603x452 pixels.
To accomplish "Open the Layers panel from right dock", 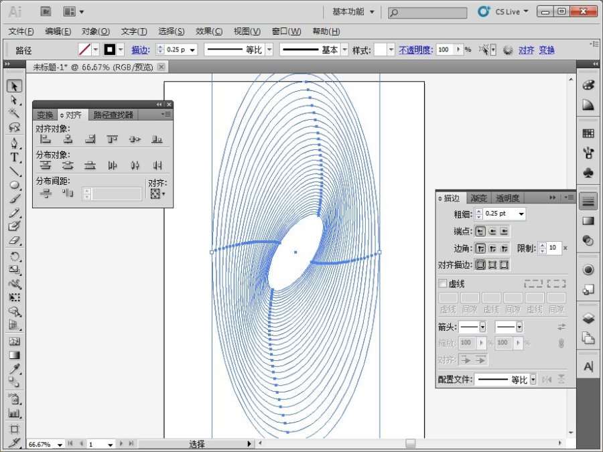I will point(588,318).
